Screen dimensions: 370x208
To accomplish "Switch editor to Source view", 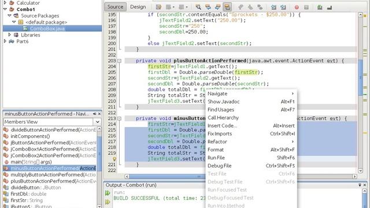I will pos(116,7).
